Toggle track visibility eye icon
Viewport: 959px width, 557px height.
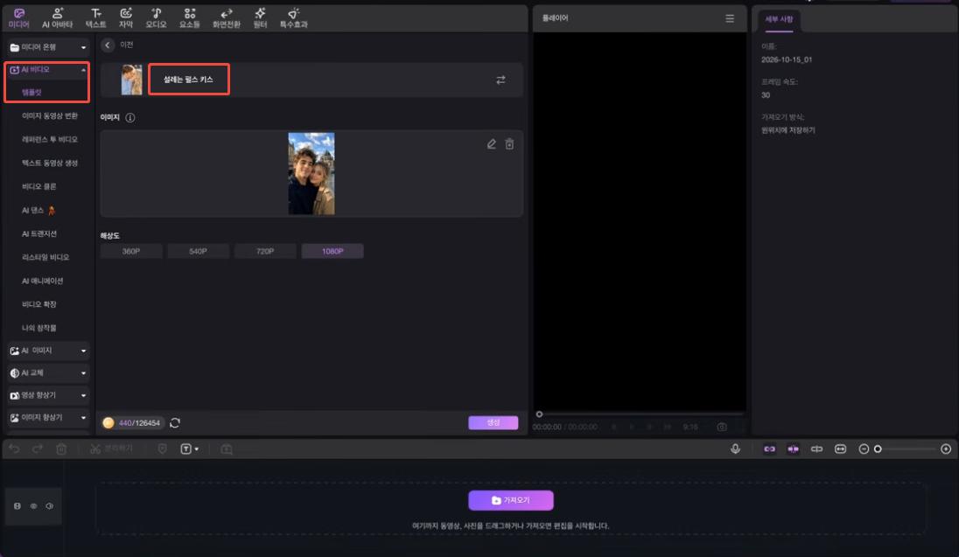[x=33, y=506]
